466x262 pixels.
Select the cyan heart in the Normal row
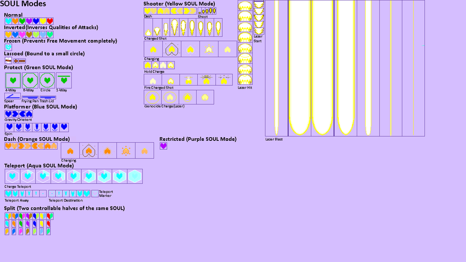[x=8, y=21]
